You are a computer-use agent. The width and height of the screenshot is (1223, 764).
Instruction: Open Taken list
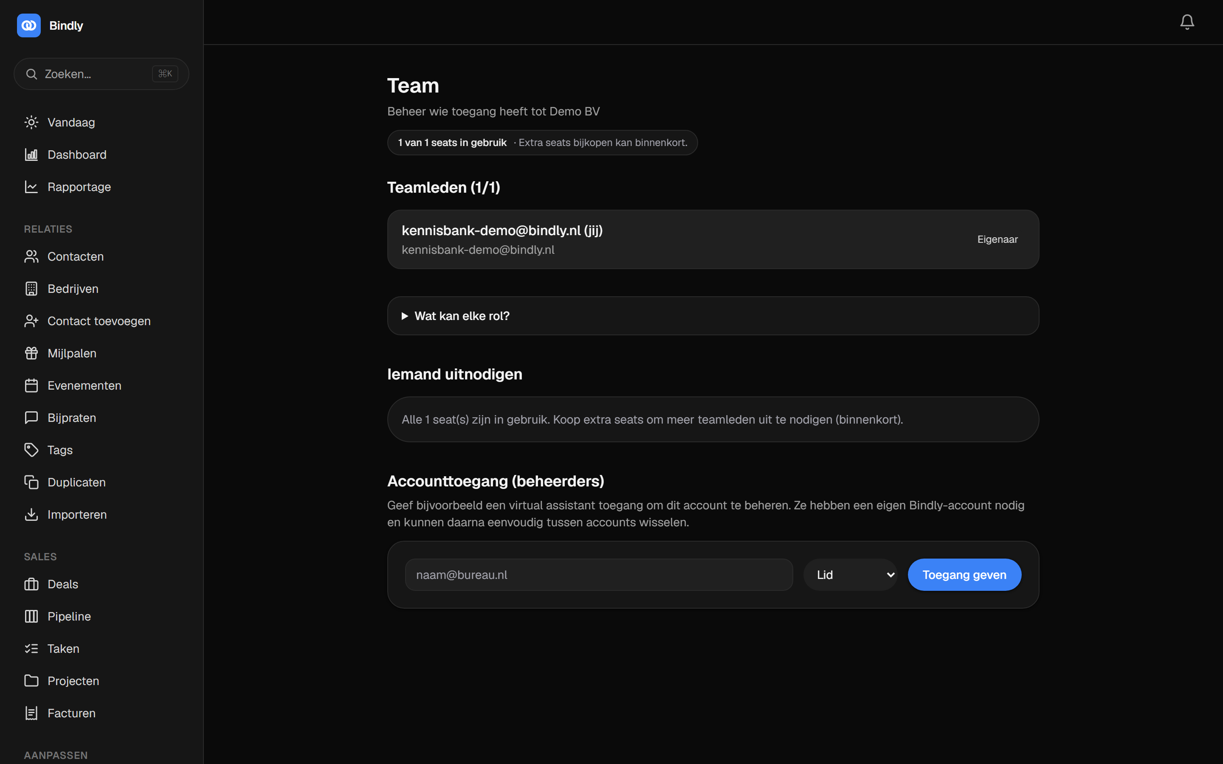101,649
